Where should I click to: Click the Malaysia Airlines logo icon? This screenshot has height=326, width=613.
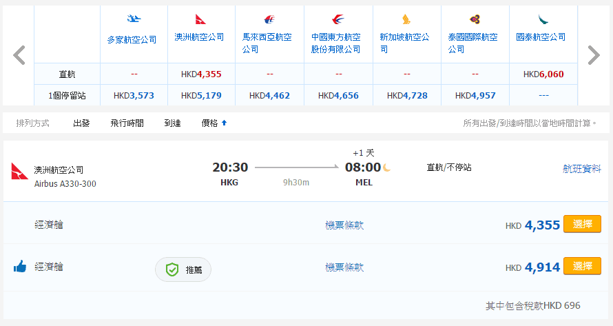[x=269, y=19]
